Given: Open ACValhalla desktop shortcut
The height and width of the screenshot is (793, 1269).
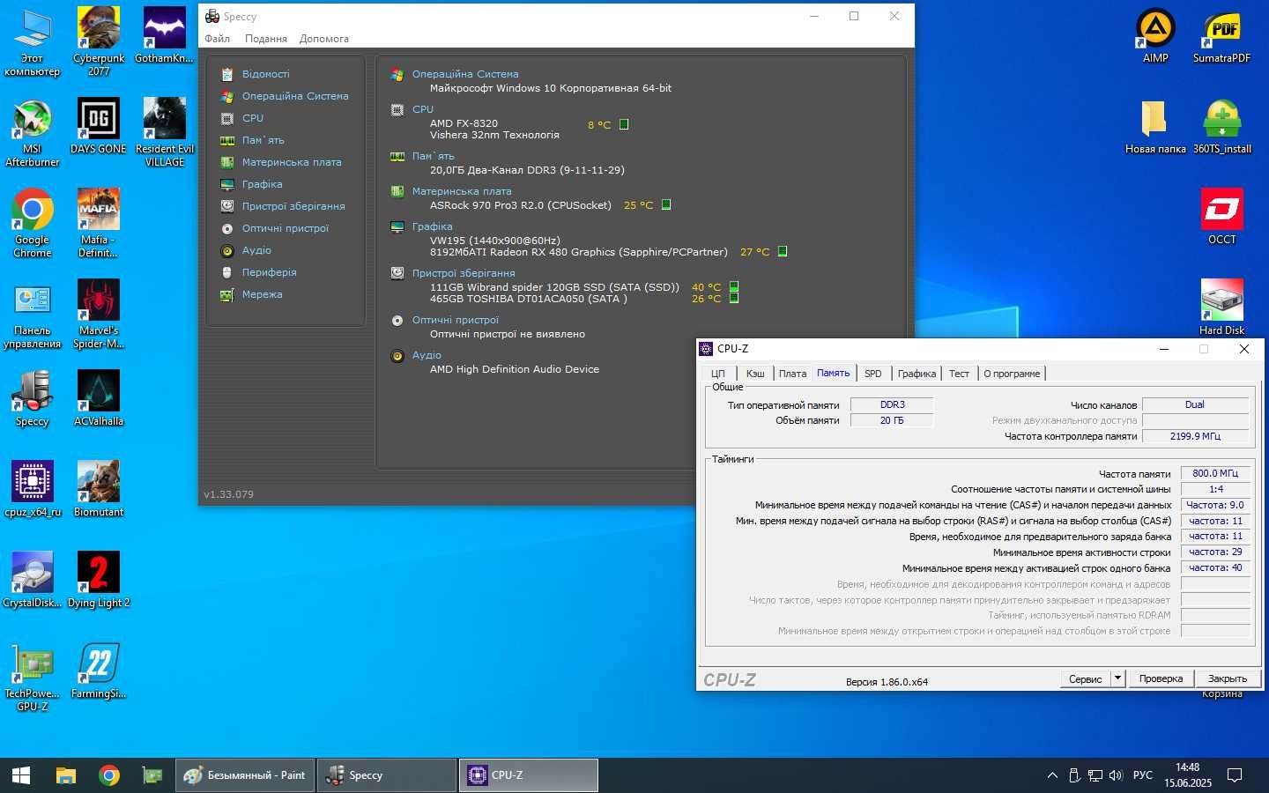Looking at the screenshot, I should coord(99,399).
